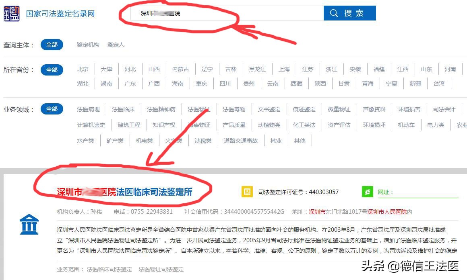Filter by 司法会计 field
Screen dimensions: 467x280
click(x=444, y=109)
